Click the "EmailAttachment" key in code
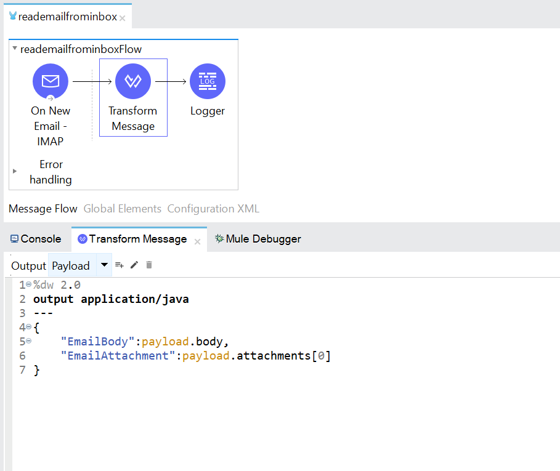Image resolution: width=560 pixels, height=471 pixels. click(x=118, y=356)
